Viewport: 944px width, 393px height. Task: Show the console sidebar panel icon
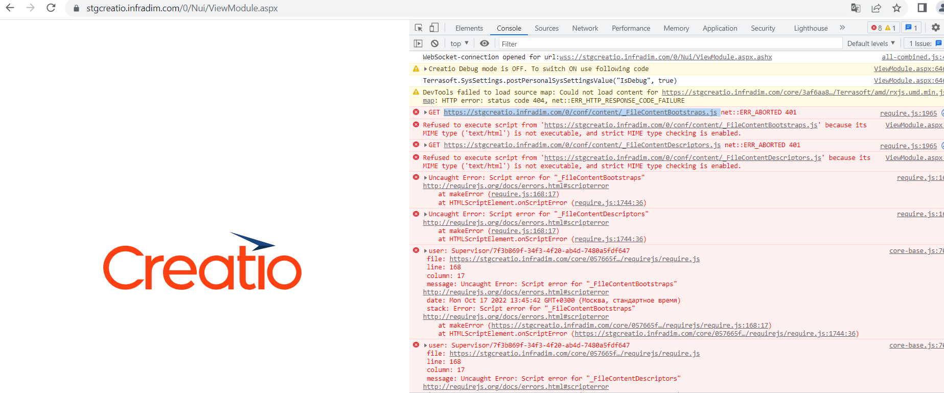point(418,43)
